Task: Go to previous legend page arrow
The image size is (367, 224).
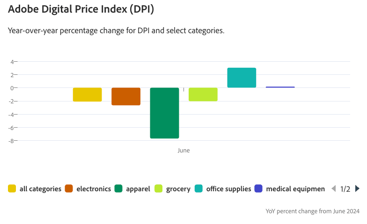Action: [334, 189]
